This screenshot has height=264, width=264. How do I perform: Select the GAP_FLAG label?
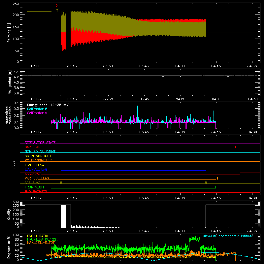32,147
